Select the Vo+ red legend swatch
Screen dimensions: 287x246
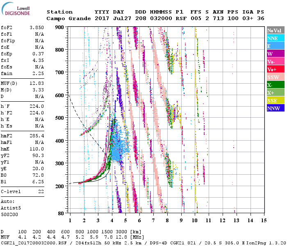[276, 69]
